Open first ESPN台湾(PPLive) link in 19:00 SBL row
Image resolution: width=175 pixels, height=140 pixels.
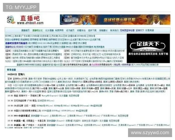click(x=45, y=106)
